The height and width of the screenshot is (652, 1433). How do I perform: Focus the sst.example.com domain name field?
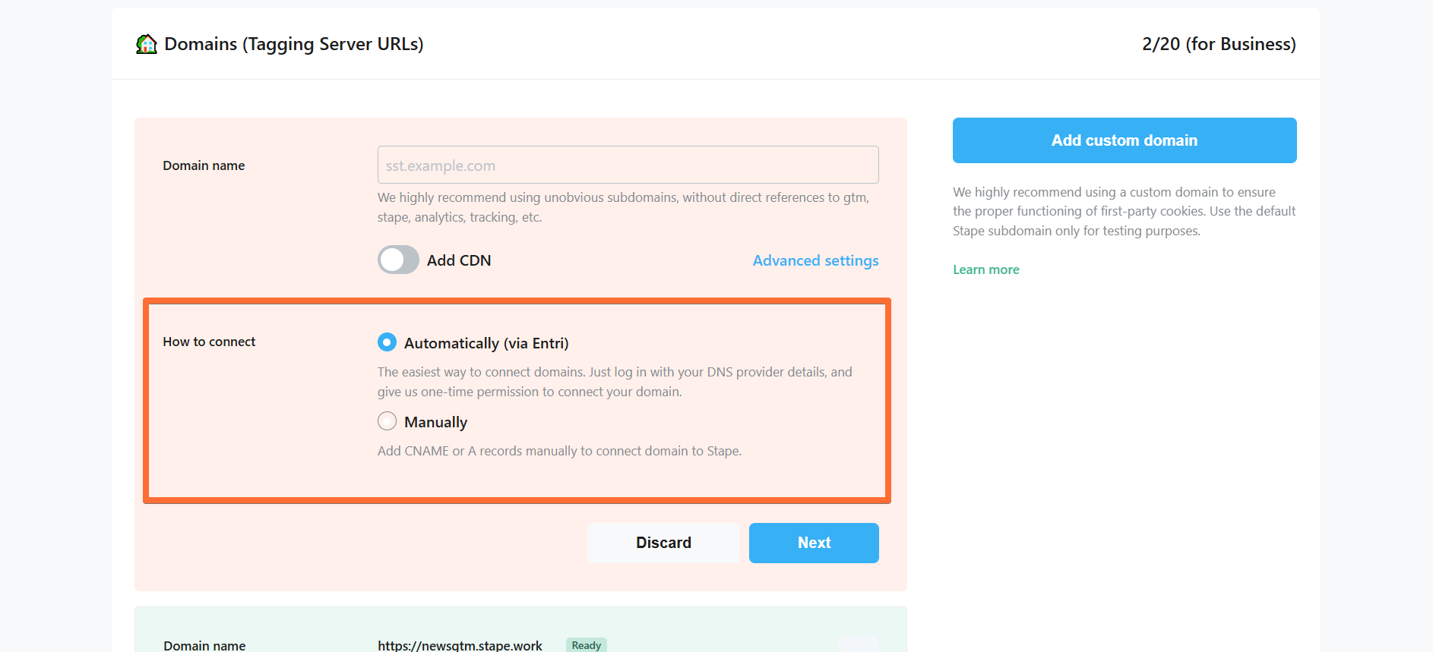pos(628,165)
